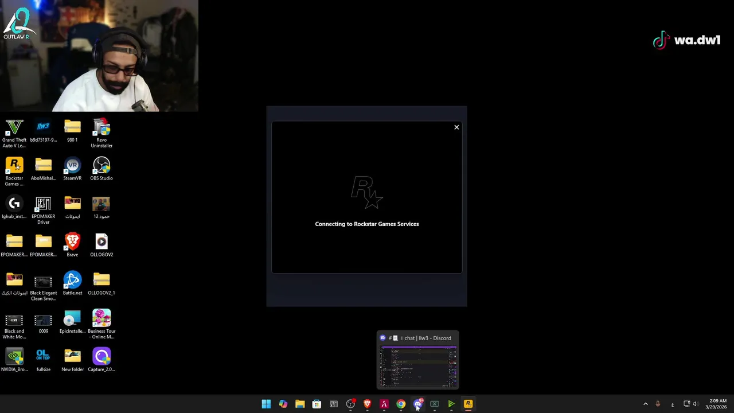The image size is (734, 413).
Task: Select the AboMishal folder icon
Action: click(x=44, y=169)
